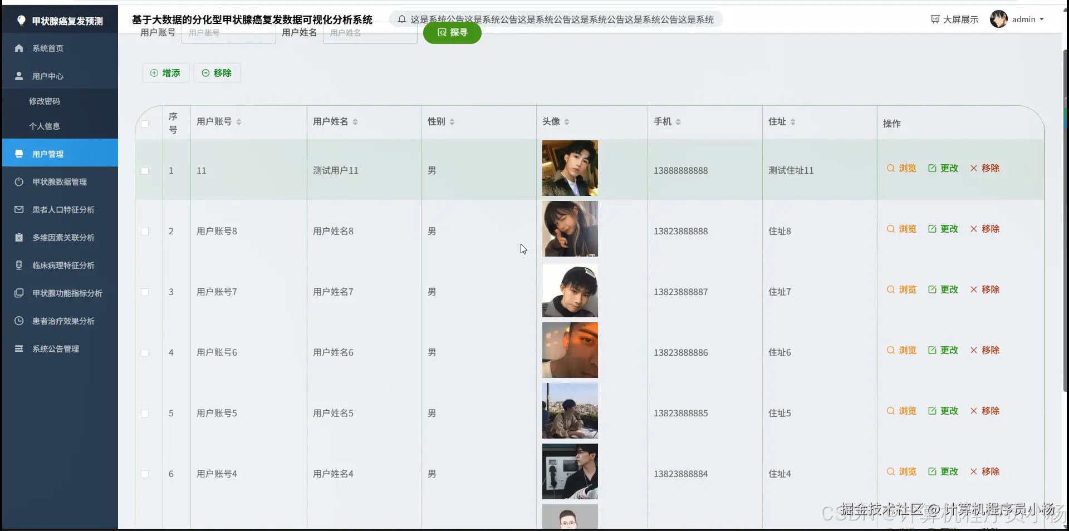Image resolution: width=1069 pixels, height=531 pixels.
Task: Check the checkbox for 用户账号7
Action: point(145,292)
